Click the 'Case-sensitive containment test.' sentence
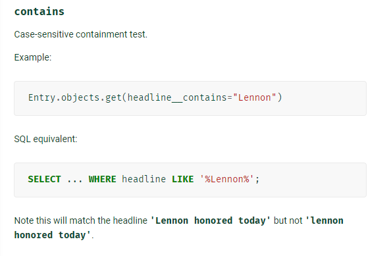Screen dimensions: 389x256 80,34
